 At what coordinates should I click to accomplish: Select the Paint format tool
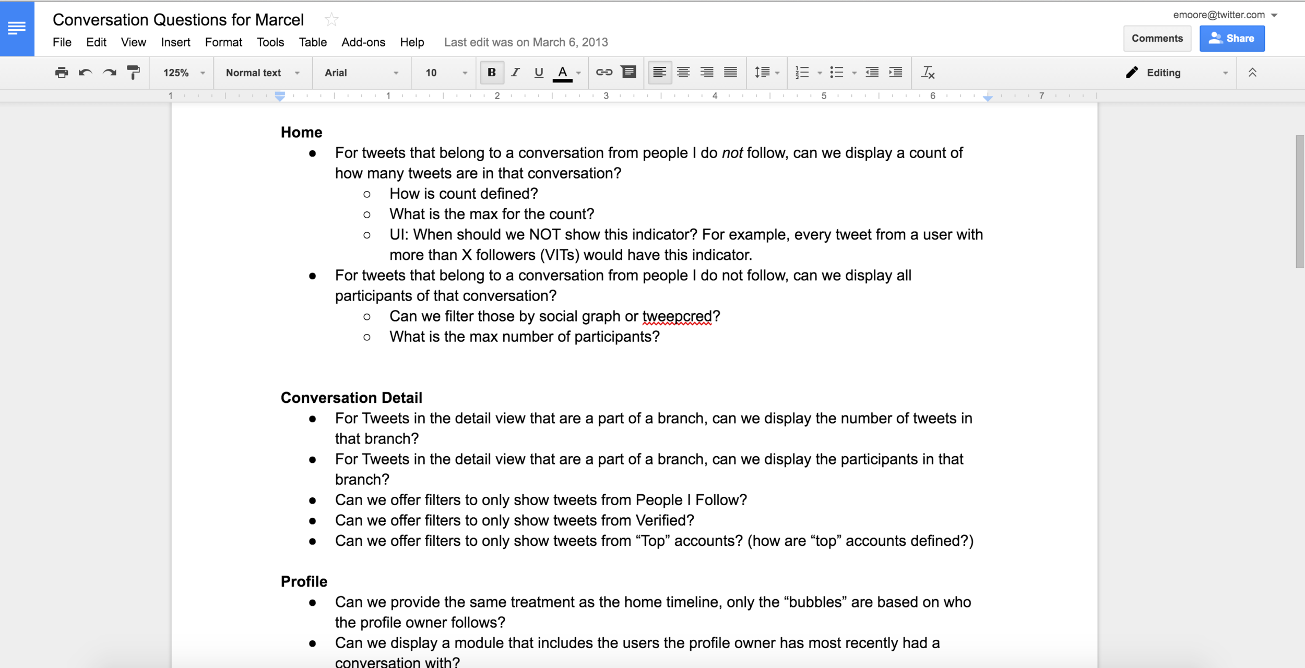(134, 73)
